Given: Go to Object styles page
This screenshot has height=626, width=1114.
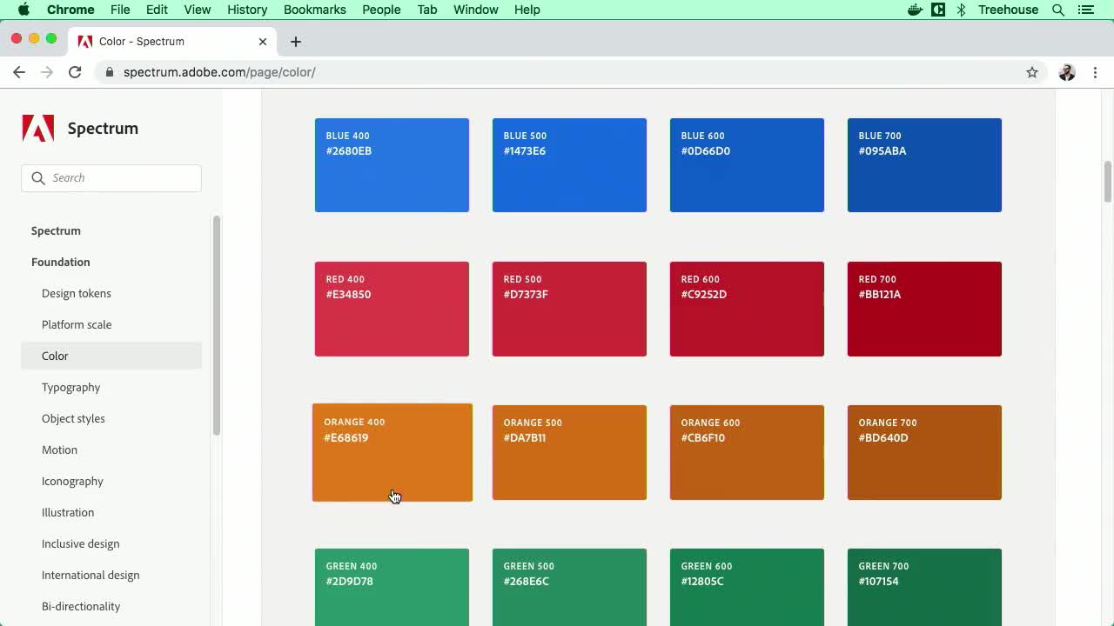Looking at the screenshot, I should [x=73, y=418].
